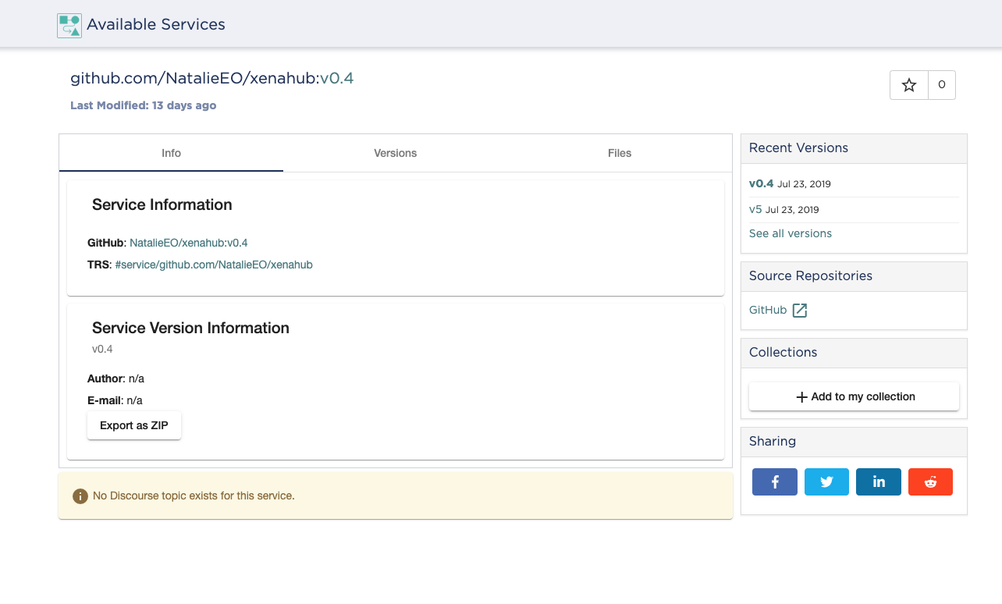Open GitHub source repository link

768,310
